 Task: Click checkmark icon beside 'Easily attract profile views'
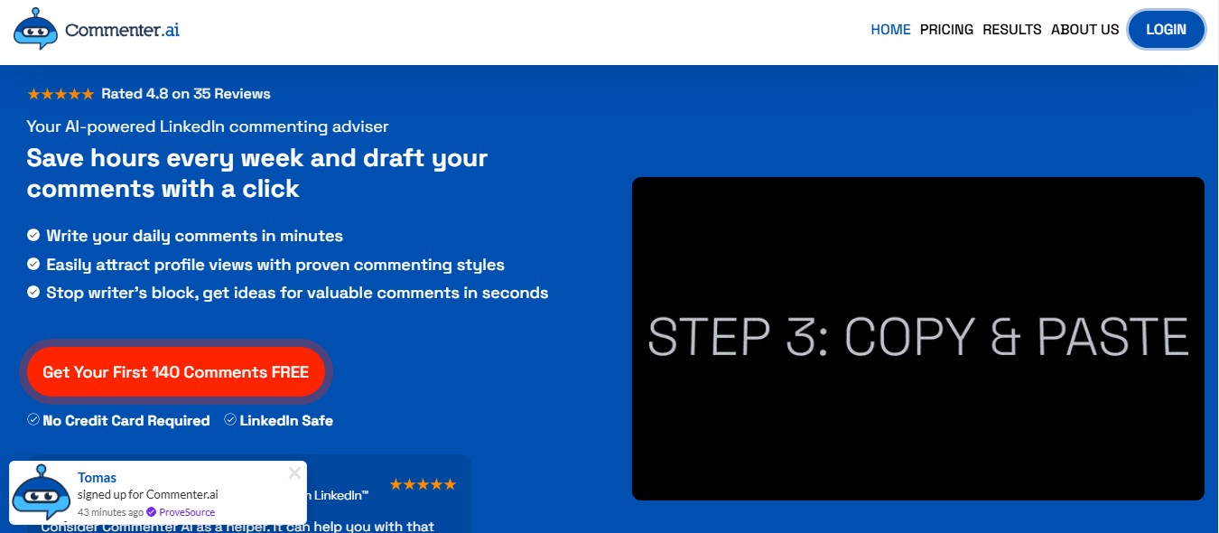(x=33, y=265)
